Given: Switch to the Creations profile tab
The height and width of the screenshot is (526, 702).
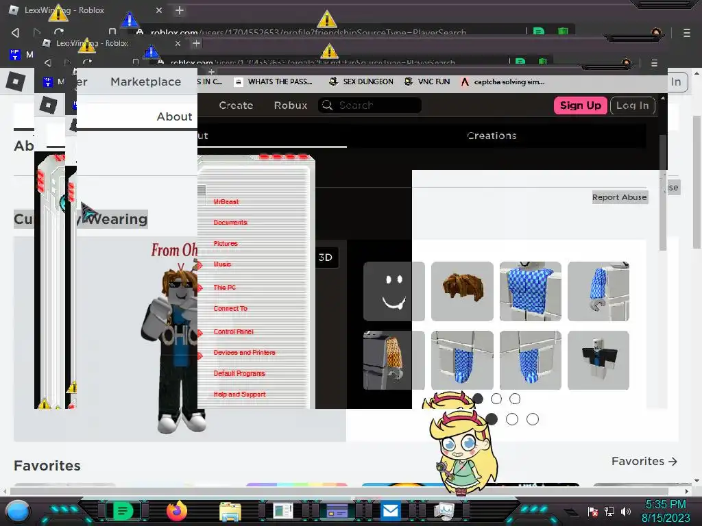Looking at the screenshot, I should coord(492,136).
